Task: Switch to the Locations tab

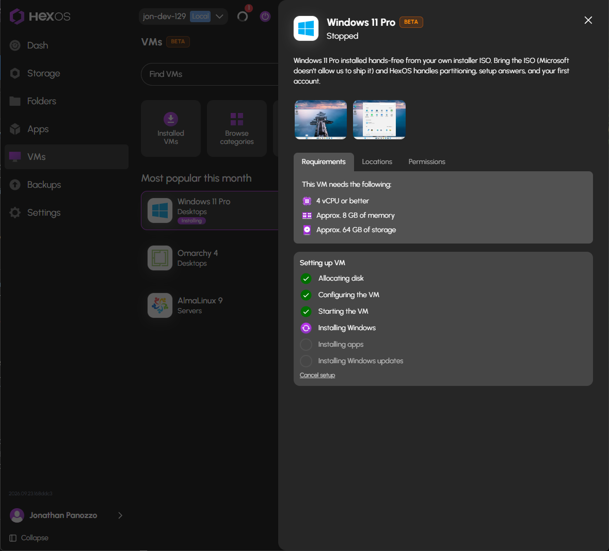Action: [377, 162]
